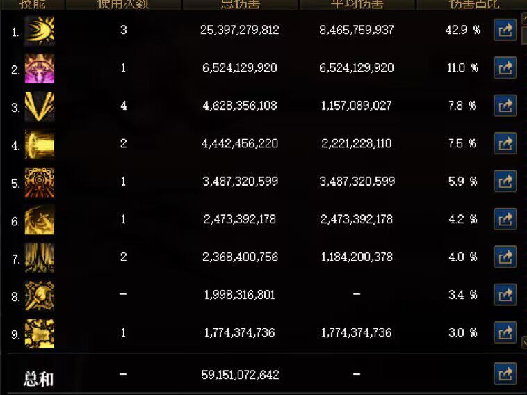Click the circular target skill icon row 5
The height and width of the screenshot is (395, 527).
(40, 182)
